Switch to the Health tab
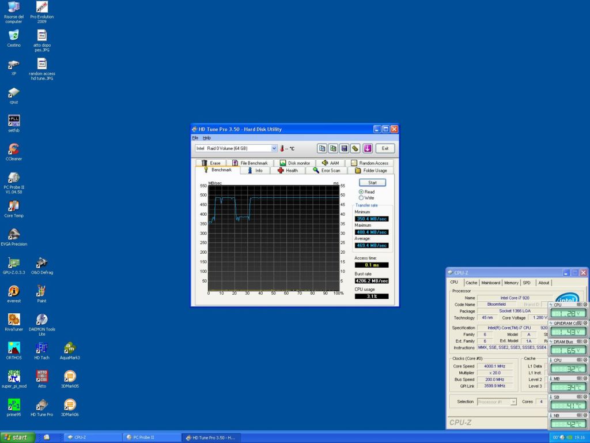Image resolution: width=590 pixels, height=443 pixels. click(288, 171)
